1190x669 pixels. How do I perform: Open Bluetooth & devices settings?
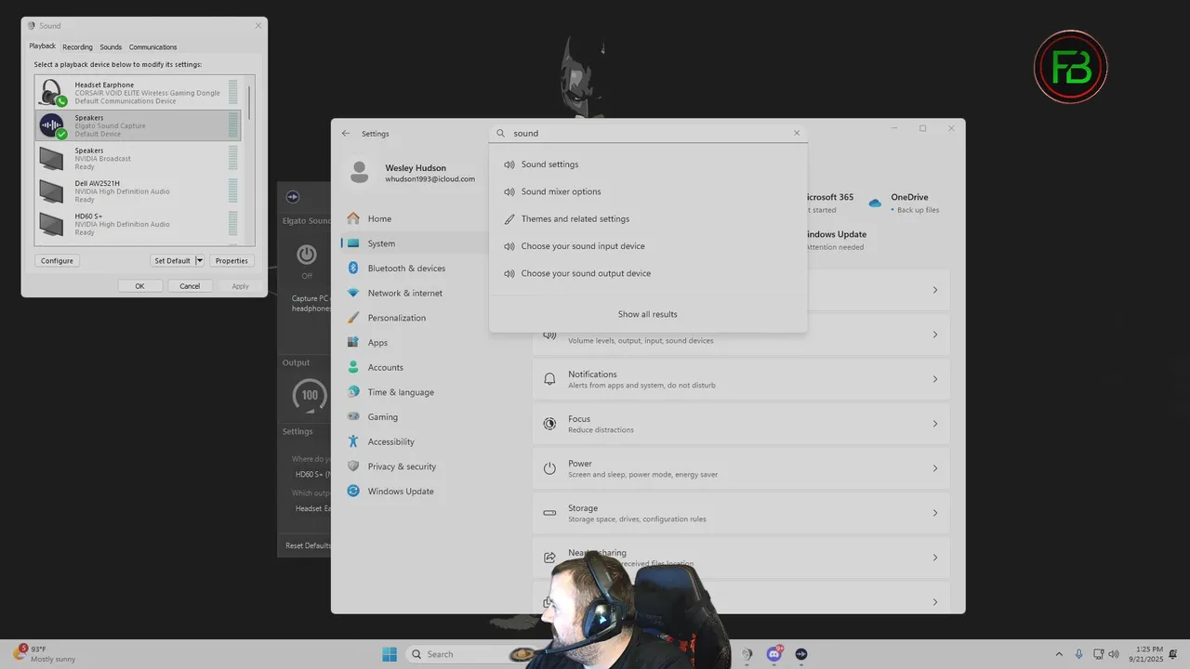[413, 269]
